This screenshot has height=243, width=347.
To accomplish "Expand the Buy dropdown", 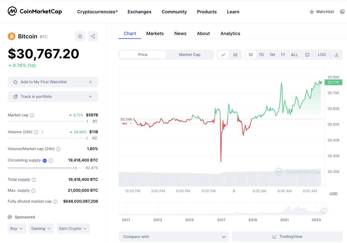I will pyautogui.click(x=17, y=229).
